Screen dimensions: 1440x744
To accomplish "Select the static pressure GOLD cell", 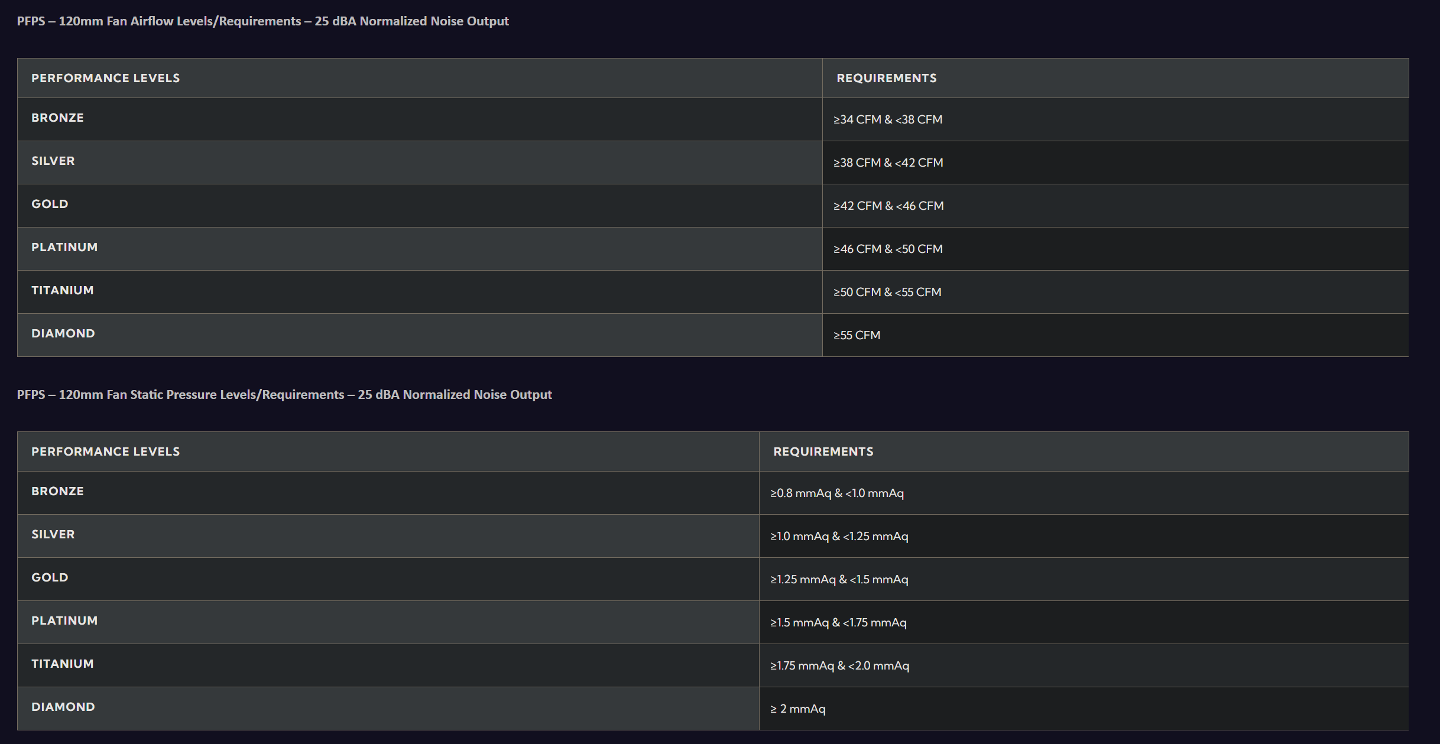I will point(50,577).
